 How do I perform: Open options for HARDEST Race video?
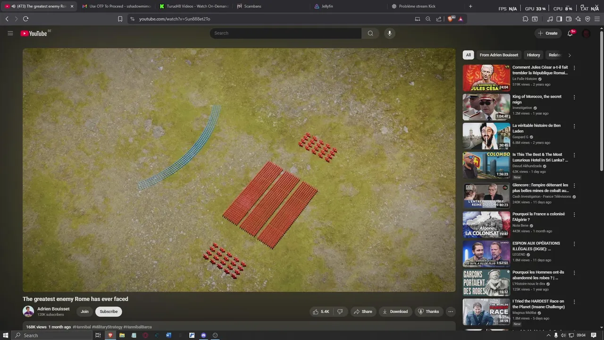(574, 302)
